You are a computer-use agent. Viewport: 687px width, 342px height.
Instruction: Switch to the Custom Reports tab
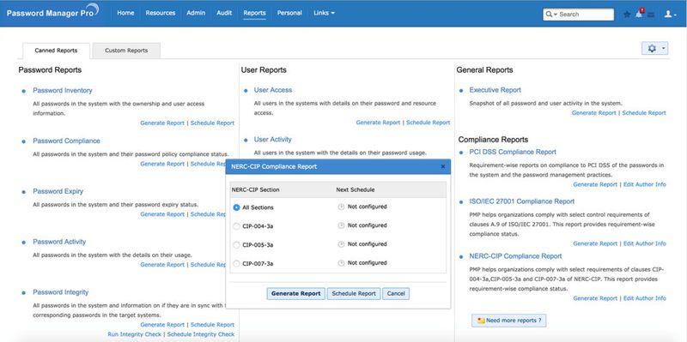pos(126,51)
